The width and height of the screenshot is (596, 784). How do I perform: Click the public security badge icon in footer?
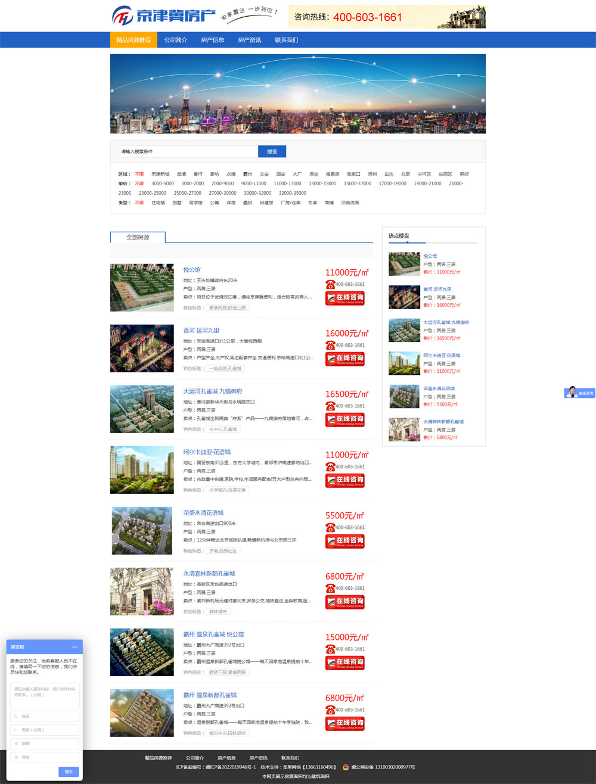pyautogui.click(x=346, y=767)
